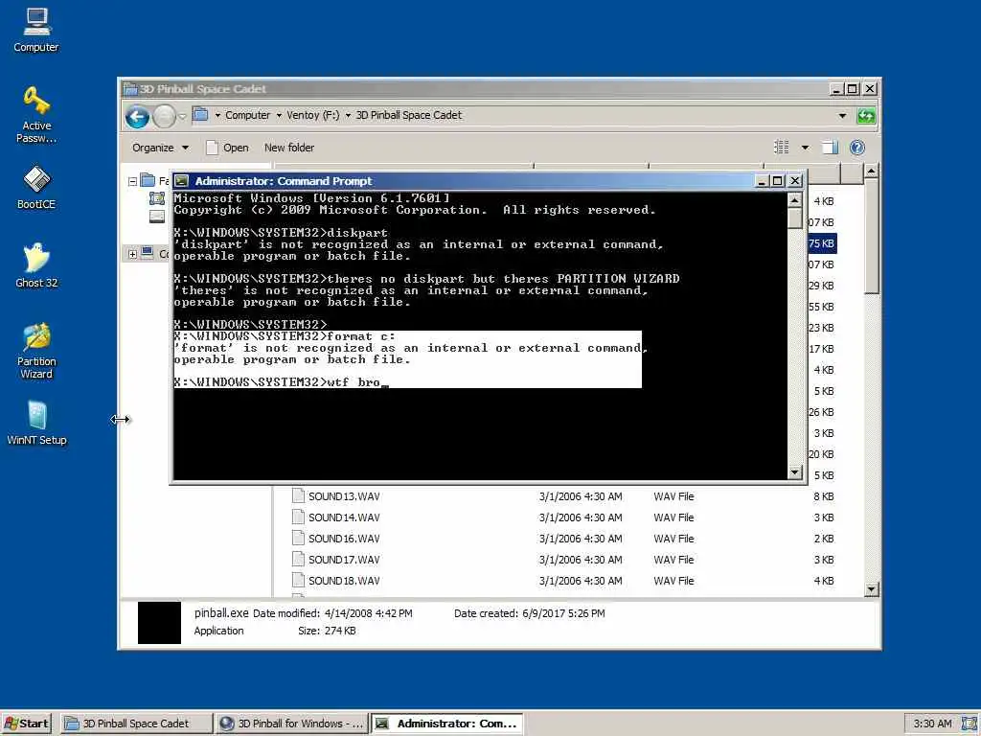Image resolution: width=981 pixels, height=736 pixels.
Task: Switch to 3D Pinball Space Cadet taskbar button
Action: click(x=136, y=724)
